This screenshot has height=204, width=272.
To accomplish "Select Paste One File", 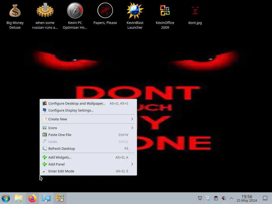I will [x=88, y=135].
